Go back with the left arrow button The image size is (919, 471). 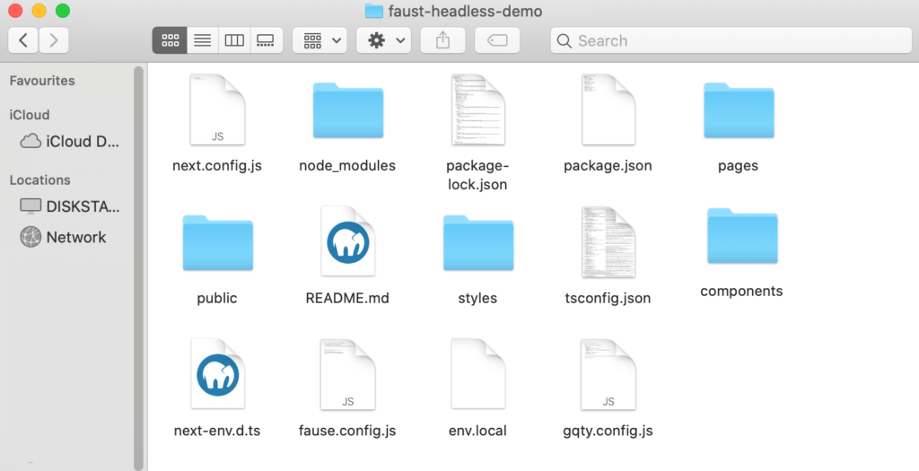(x=23, y=40)
